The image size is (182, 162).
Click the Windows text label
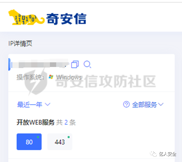point(69,77)
